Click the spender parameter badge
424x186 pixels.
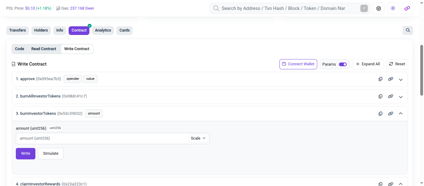click(x=73, y=79)
